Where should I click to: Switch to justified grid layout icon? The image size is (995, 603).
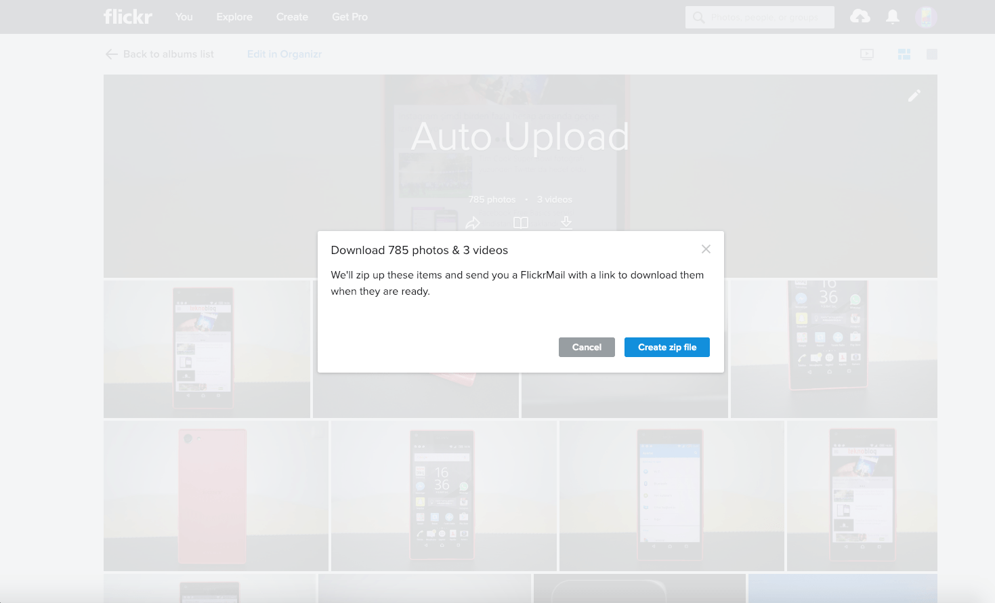click(904, 54)
